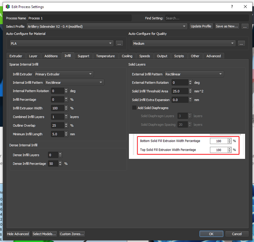Increase Solid Infill Extra Expansion with up arrow

[x=190, y=98]
